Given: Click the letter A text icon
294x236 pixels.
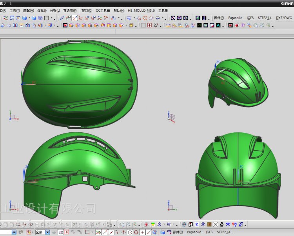Looking at the screenshot, I should click(218, 25).
